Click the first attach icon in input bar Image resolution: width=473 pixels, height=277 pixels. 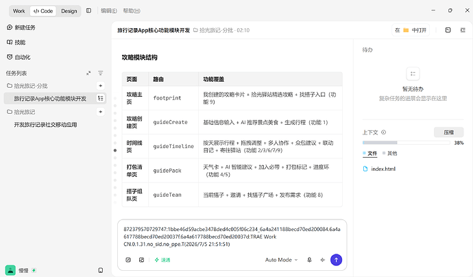pyautogui.click(x=128, y=260)
